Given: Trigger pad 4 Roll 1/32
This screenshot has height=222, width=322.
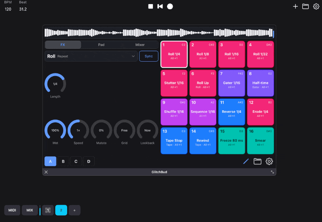Looking at the screenshot, I should [x=260, y=54].
